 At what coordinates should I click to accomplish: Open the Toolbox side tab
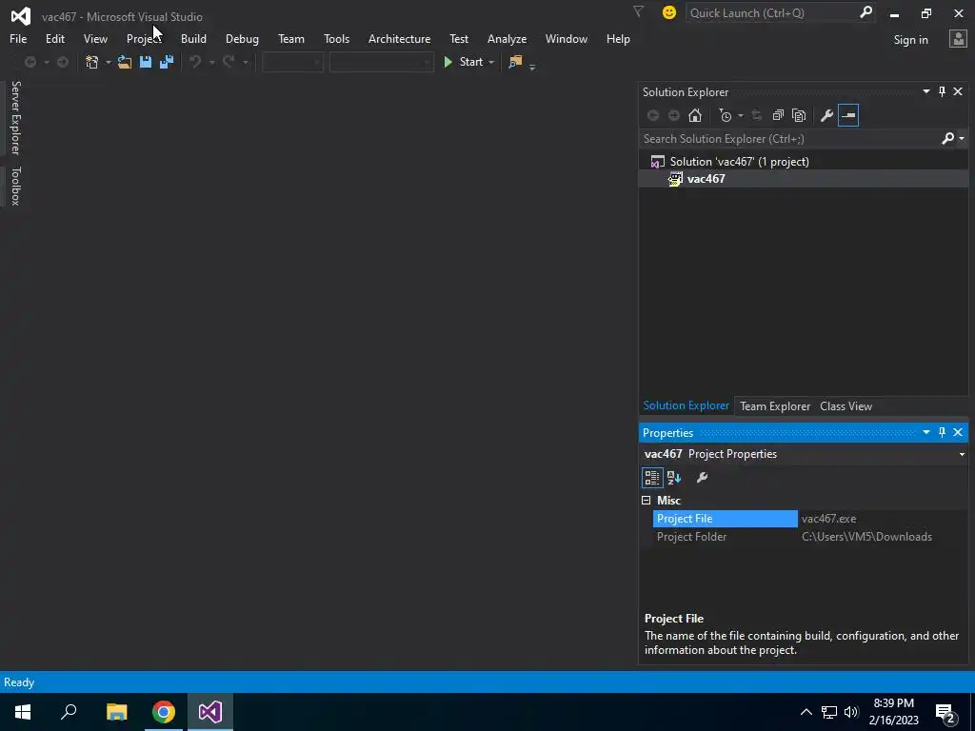coord(15,186)
